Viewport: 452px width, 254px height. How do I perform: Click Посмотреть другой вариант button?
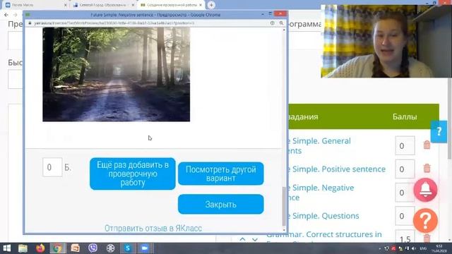pos(221,174)
